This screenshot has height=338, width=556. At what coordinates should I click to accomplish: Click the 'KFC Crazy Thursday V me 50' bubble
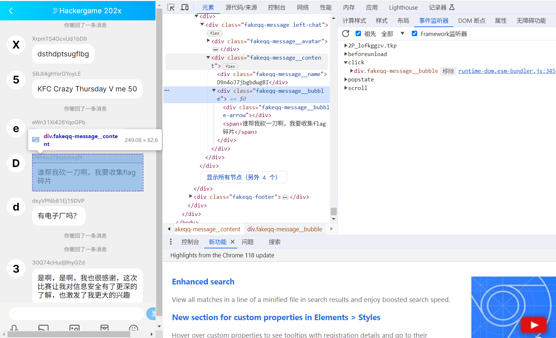(x=87, y=89)
